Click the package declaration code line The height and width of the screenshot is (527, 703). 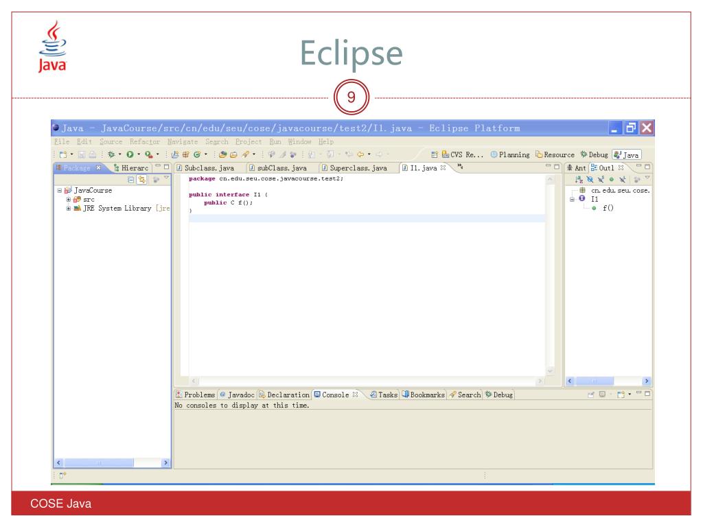(x=266, y=179)
